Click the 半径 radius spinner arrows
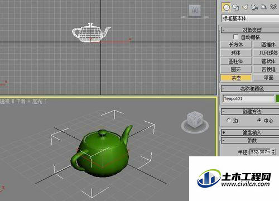The width and height of the screenshot is (279, 201). pyautogui.click(x=273, y=152)
